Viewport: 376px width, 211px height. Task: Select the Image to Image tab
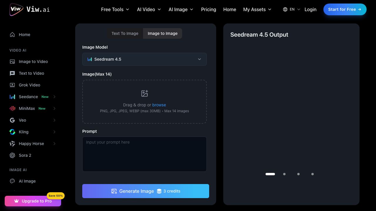(162, 33)
